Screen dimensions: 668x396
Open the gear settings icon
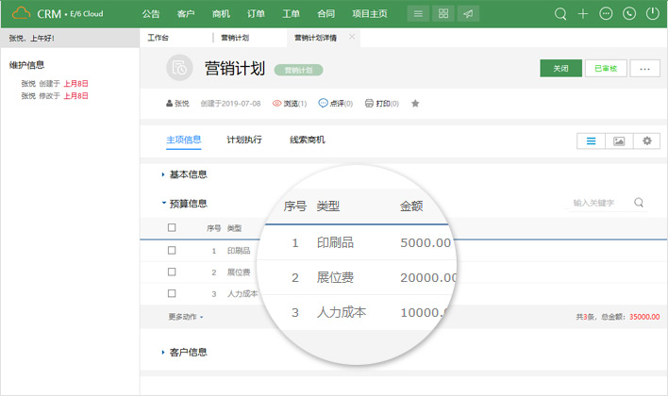tap(646, 140)
